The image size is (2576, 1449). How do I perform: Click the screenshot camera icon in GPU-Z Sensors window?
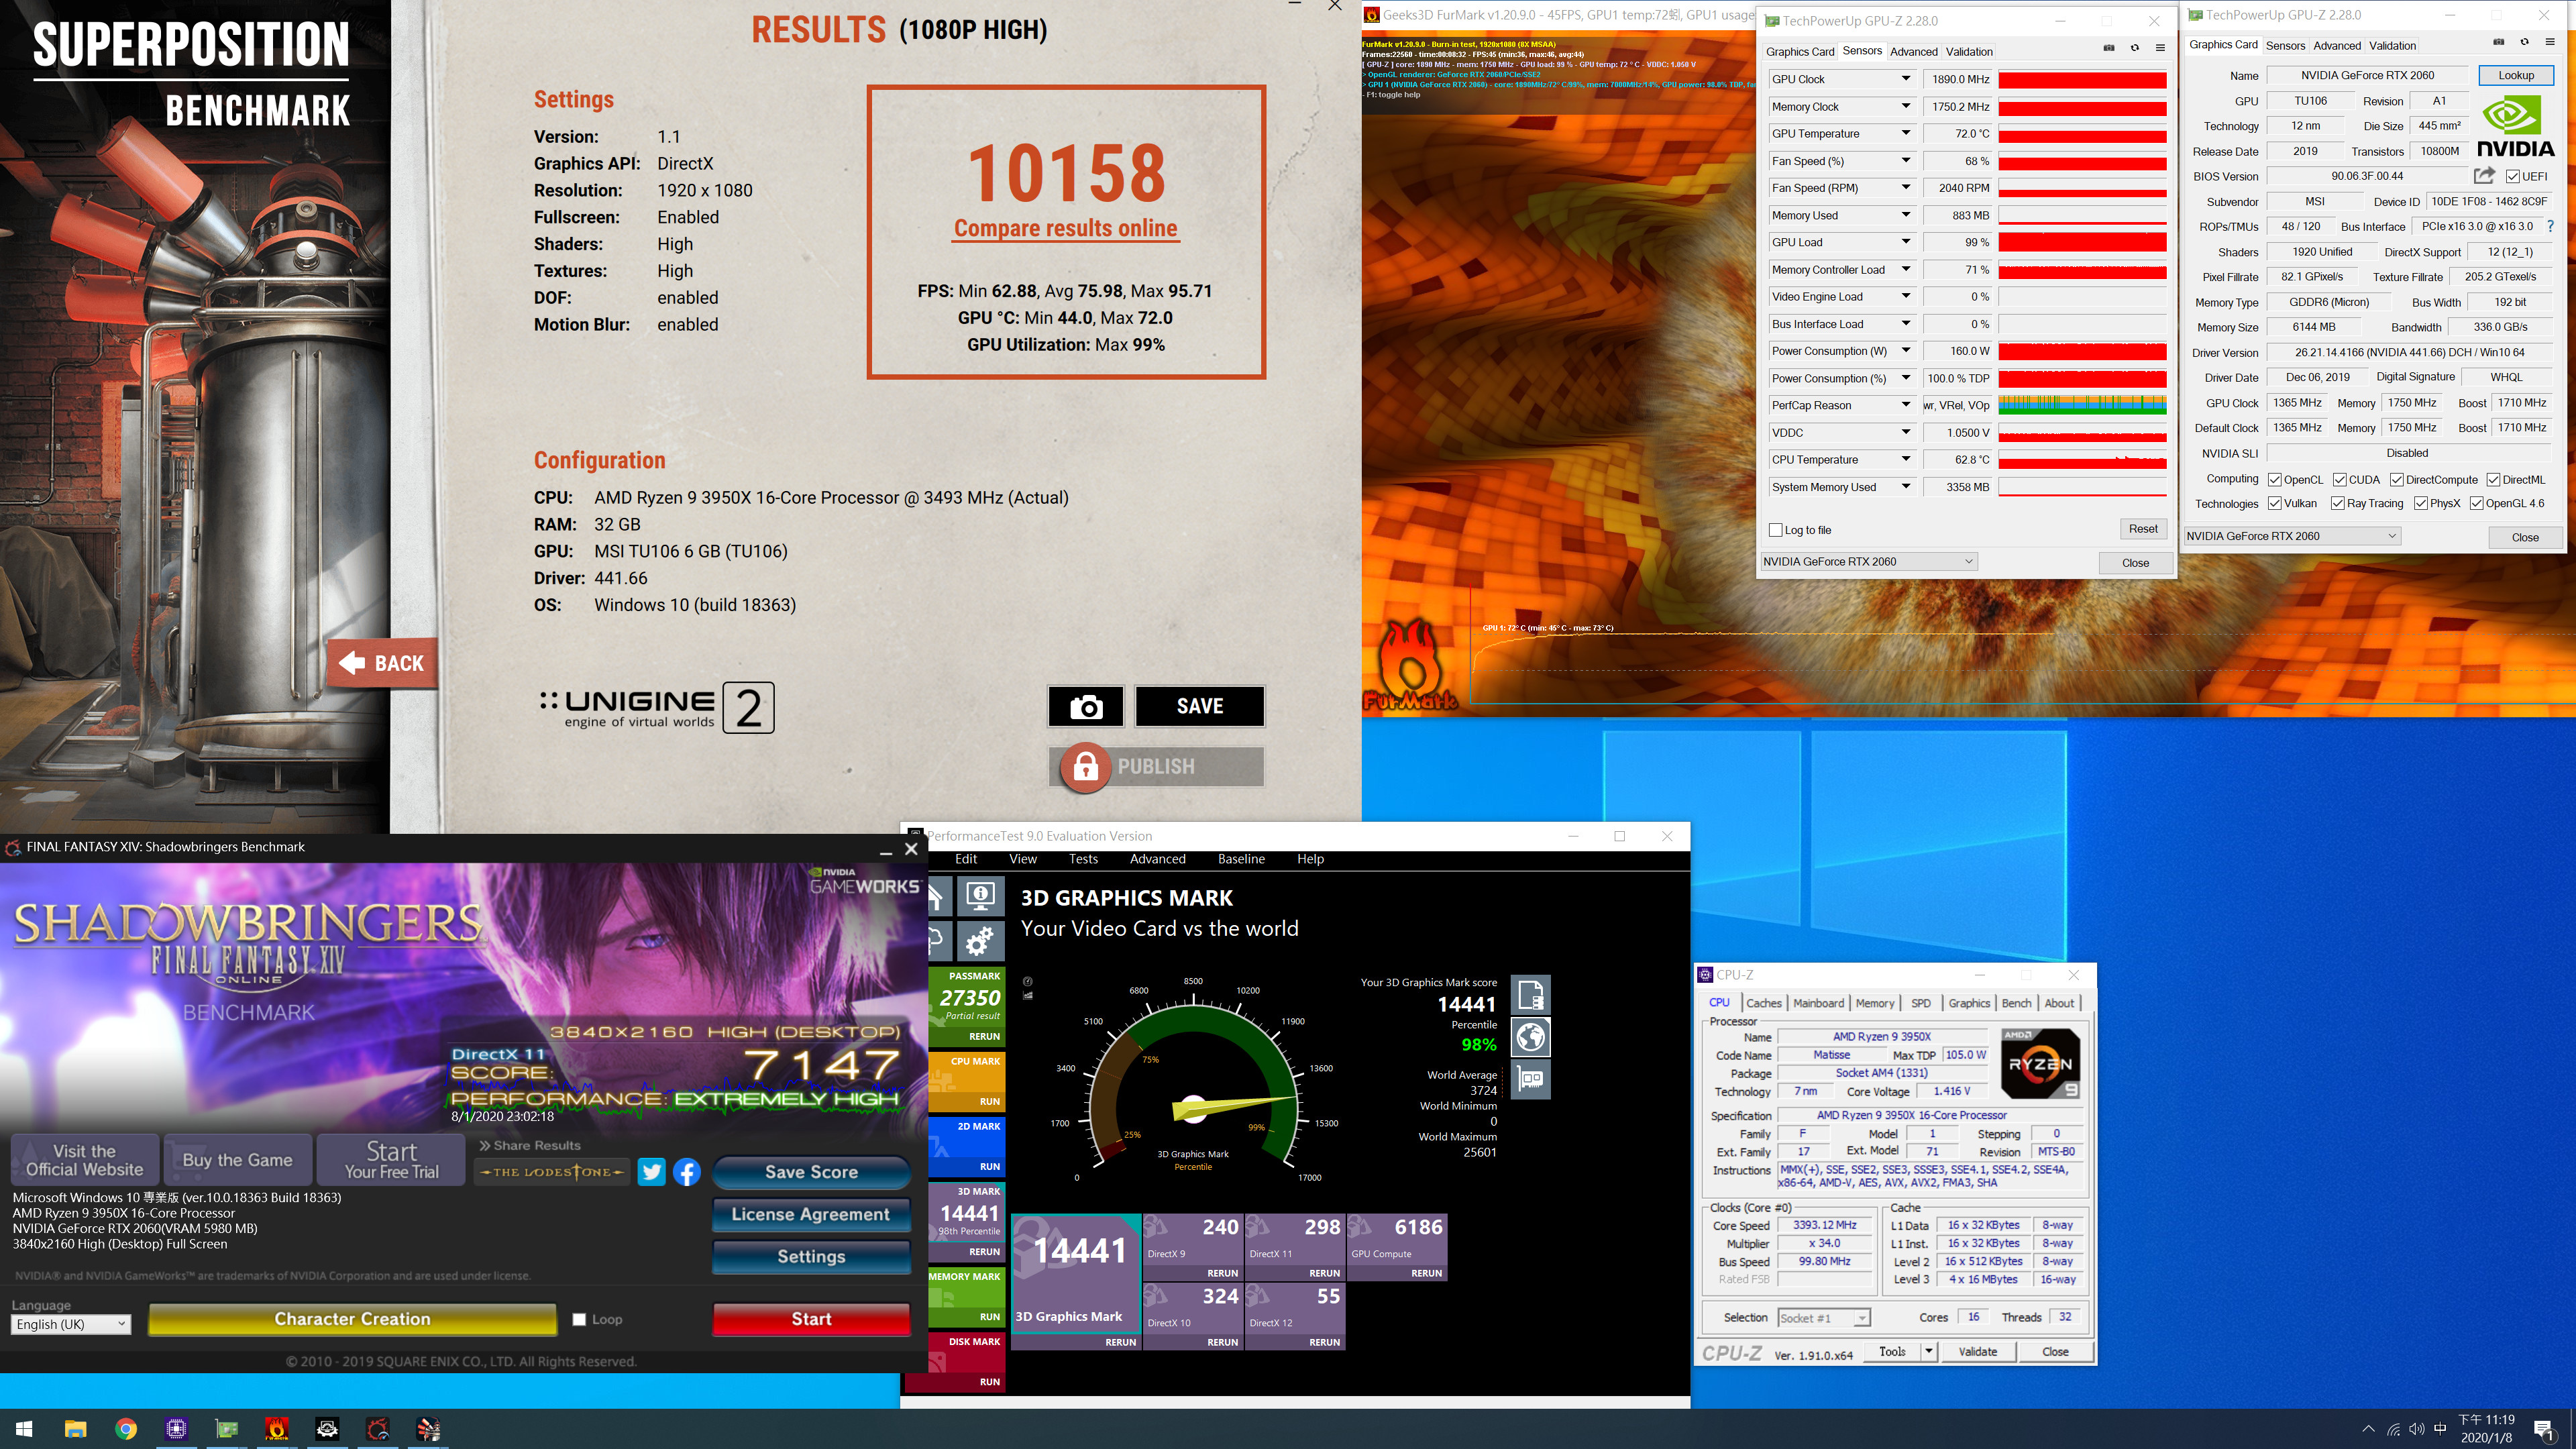[x=2109, y=48]
